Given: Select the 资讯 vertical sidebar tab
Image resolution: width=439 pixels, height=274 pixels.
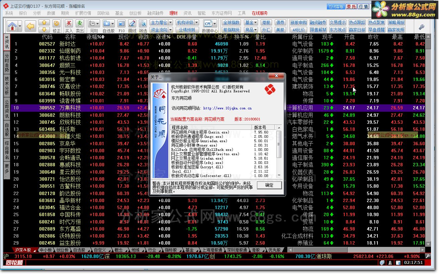Looking at the screenshot, I should (x=7, y=43).
